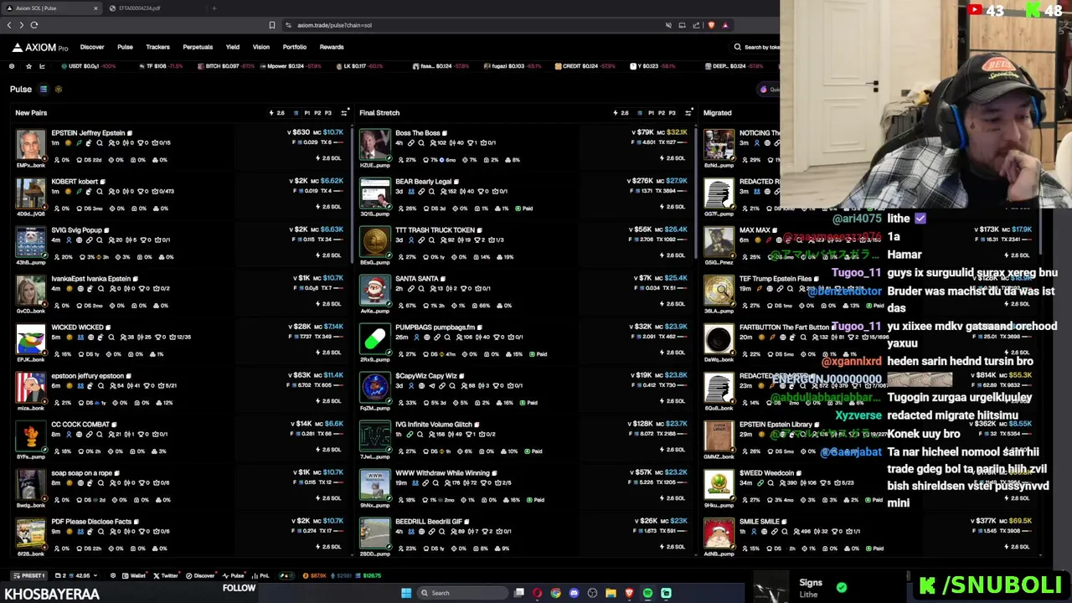This screenshot has height=603, width=1072.
Task: Quick buy 2.6 SOL on BEAR Bearly Legal
Action: [x=672, y=207]
